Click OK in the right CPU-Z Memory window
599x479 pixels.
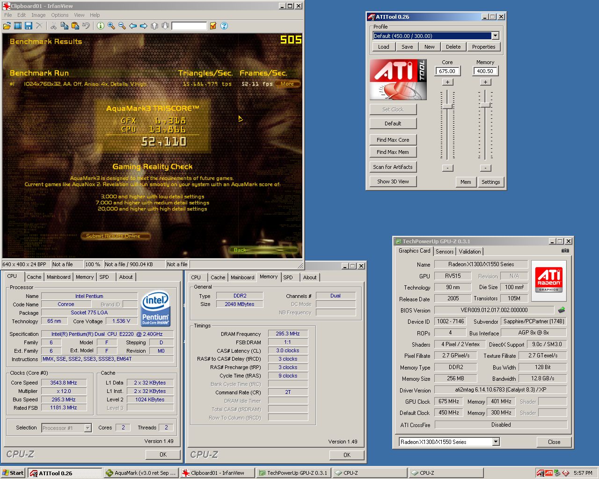coord(347,455)
